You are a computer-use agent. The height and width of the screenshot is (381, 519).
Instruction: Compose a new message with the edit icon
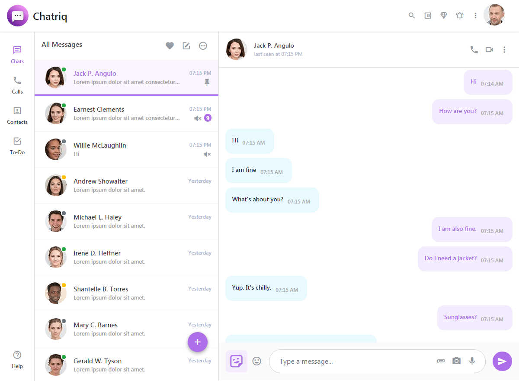tap(186, 45)
